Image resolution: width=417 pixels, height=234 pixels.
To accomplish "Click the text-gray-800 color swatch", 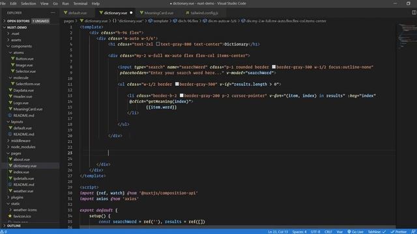I will [x=158, y=44].
